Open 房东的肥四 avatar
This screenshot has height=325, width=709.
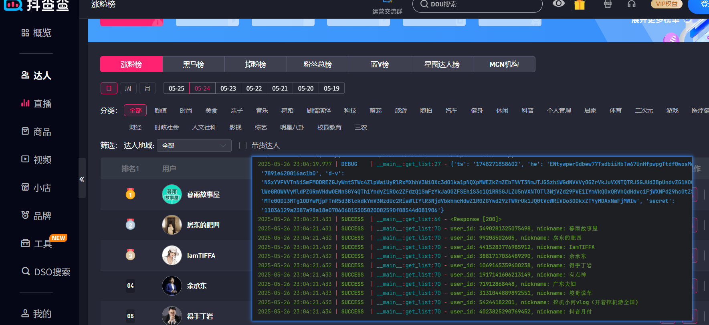(172, 225)
